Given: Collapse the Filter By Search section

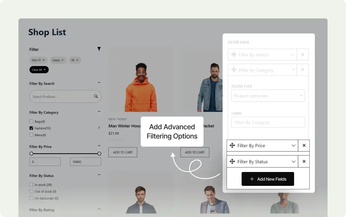Looking at the screenshot, I should click(x=99, y=83).
